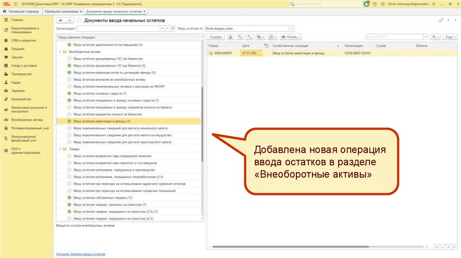
Task: Open the Казначейство menu section
Action: (21, 99)
